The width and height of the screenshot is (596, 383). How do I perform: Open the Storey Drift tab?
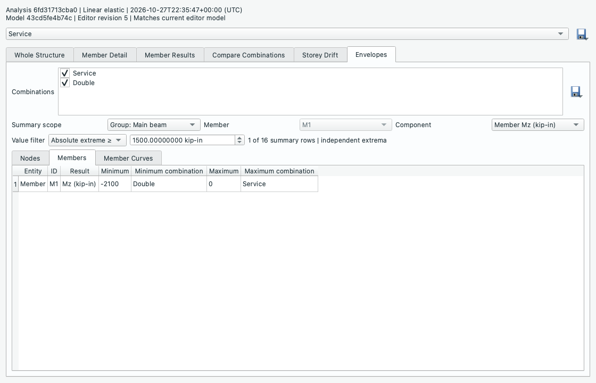tap(320, 55)
